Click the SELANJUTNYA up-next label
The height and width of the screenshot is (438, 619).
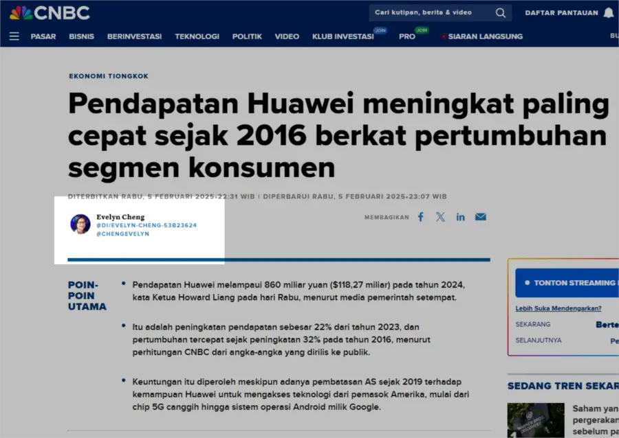click(x=538, y=341)
